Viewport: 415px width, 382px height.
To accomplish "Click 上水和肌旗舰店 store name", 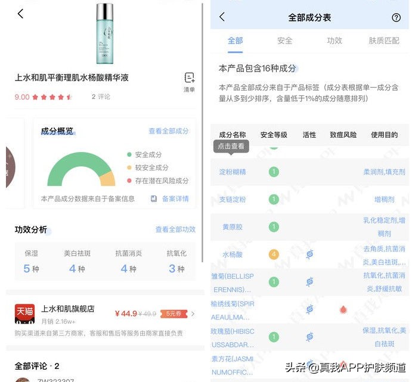I will point(68,309).
